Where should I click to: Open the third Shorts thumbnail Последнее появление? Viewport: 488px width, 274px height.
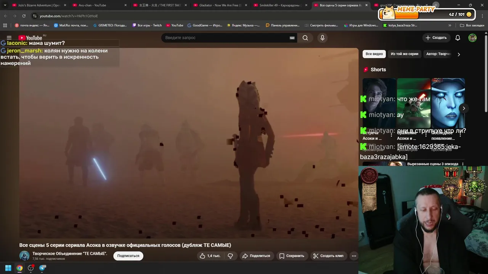[448, 103]
